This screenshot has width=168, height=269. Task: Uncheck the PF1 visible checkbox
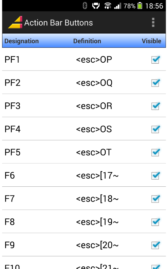point(156,59)
